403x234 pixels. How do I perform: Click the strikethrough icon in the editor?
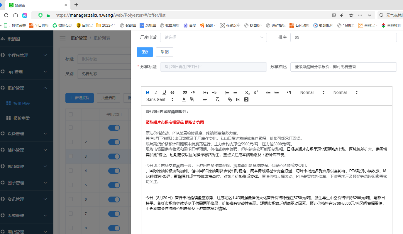(172, 92)
